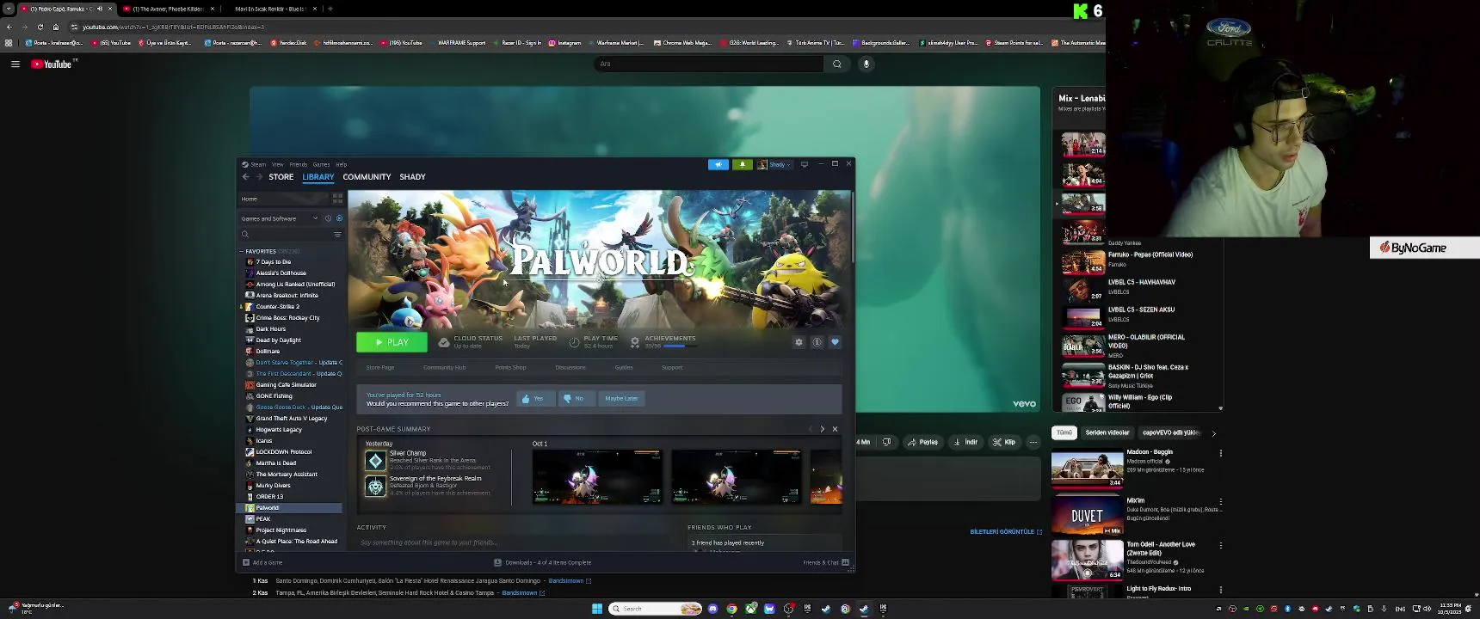Screen dimensions: 1480x619
Task: Click YouTube search magnifier button
Action: point(836,64)
